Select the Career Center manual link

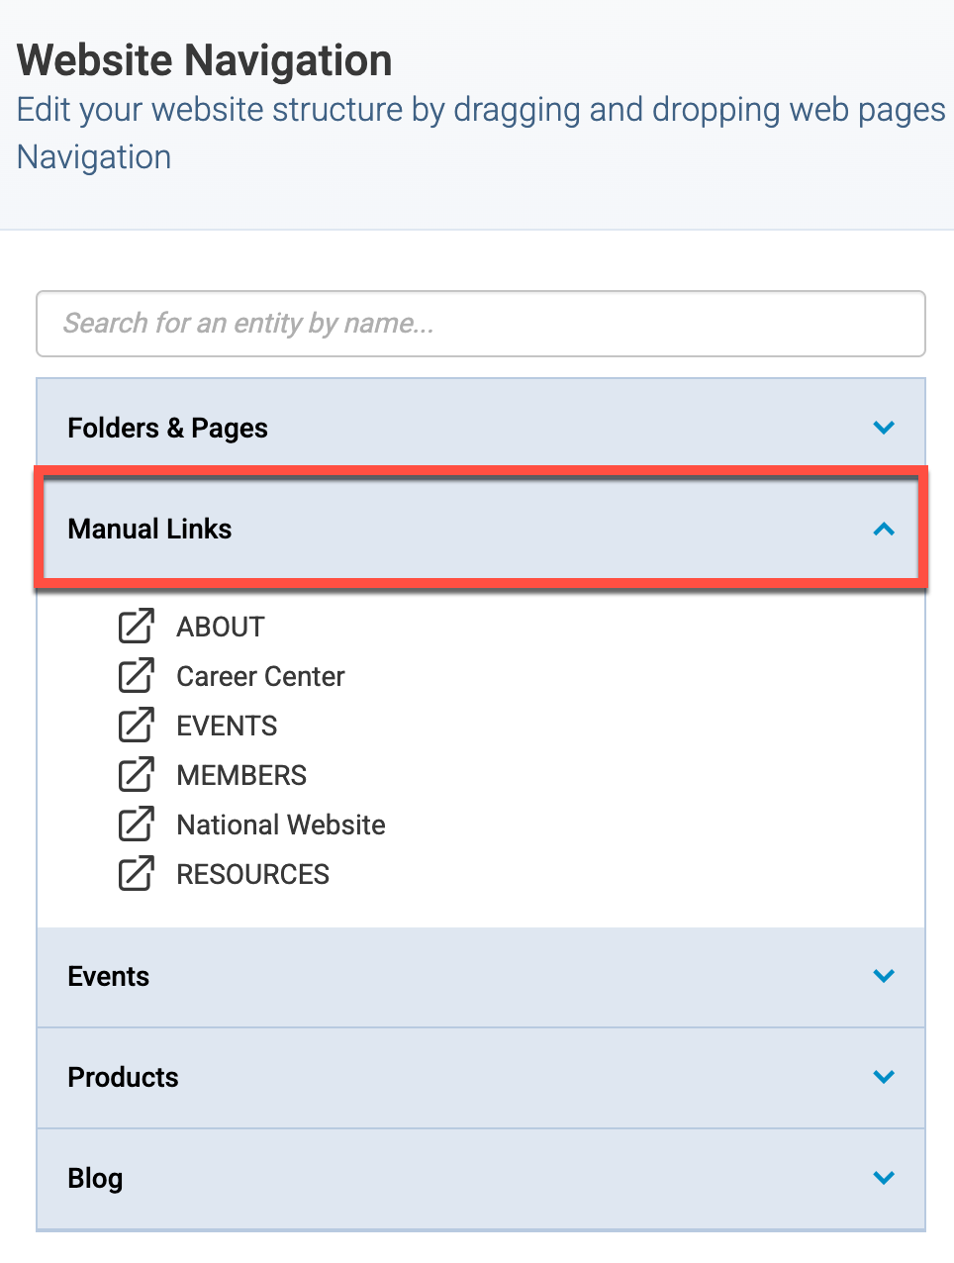coord(260,676)
